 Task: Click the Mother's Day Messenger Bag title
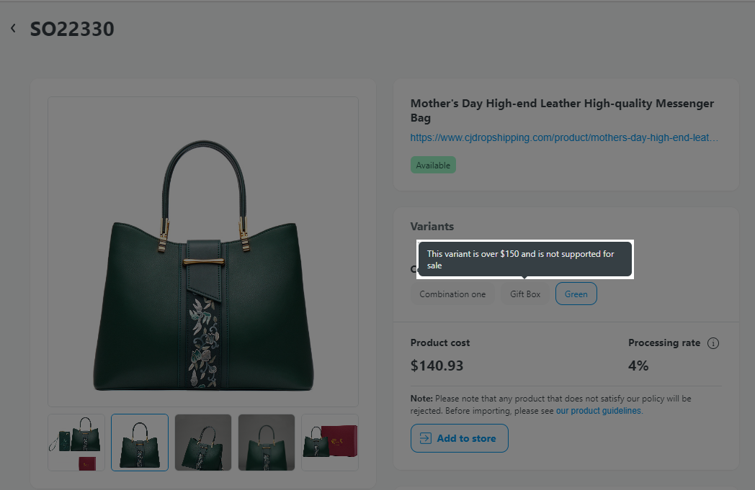tap(562, 110)
